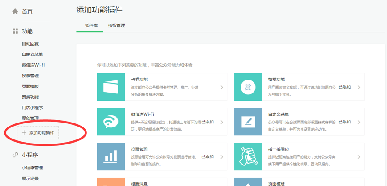The width and height of the screenshot is (387, 186).
Task: Switch to the 授权管理 tab
Action: click(x=116, y=25)
